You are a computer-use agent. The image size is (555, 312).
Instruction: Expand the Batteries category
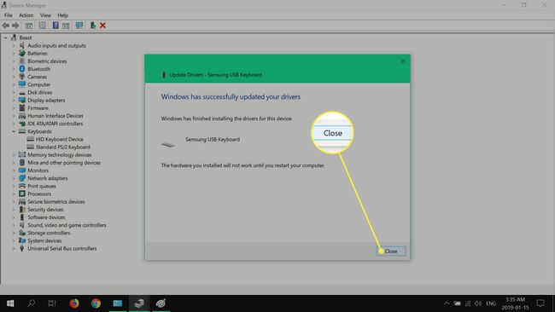[14, 54]
